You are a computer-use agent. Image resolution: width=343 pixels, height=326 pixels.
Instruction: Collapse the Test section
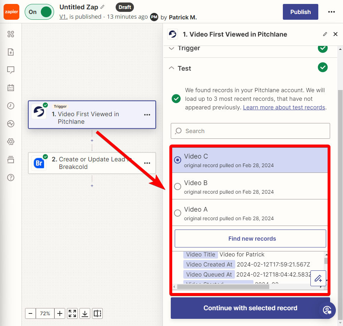pyautogui.click(x=251, y=68)
